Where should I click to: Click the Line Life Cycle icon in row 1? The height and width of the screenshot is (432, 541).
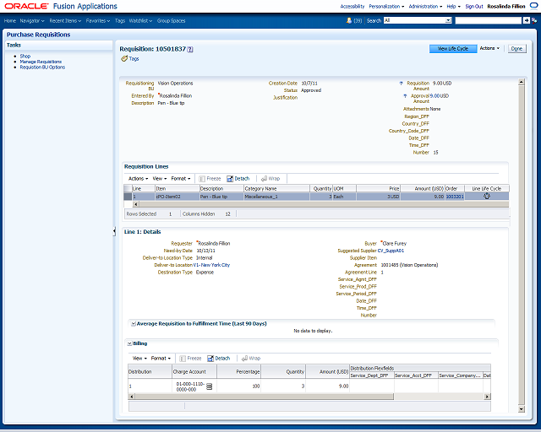point(487,196)
